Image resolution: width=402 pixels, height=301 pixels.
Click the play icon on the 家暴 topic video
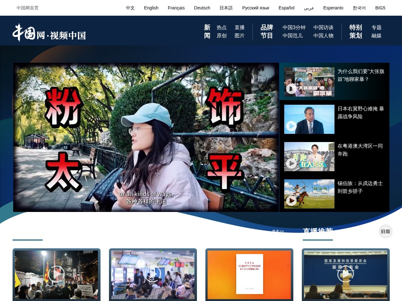pyautogui.click(x=291, y=89)
